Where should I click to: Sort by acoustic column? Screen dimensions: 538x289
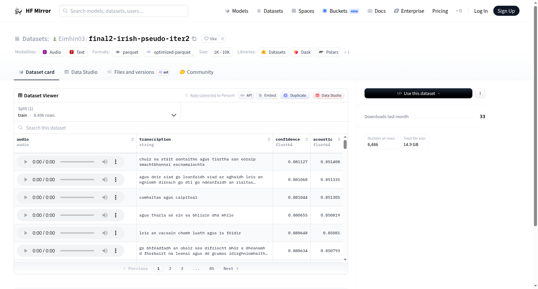tap(339, 139)
